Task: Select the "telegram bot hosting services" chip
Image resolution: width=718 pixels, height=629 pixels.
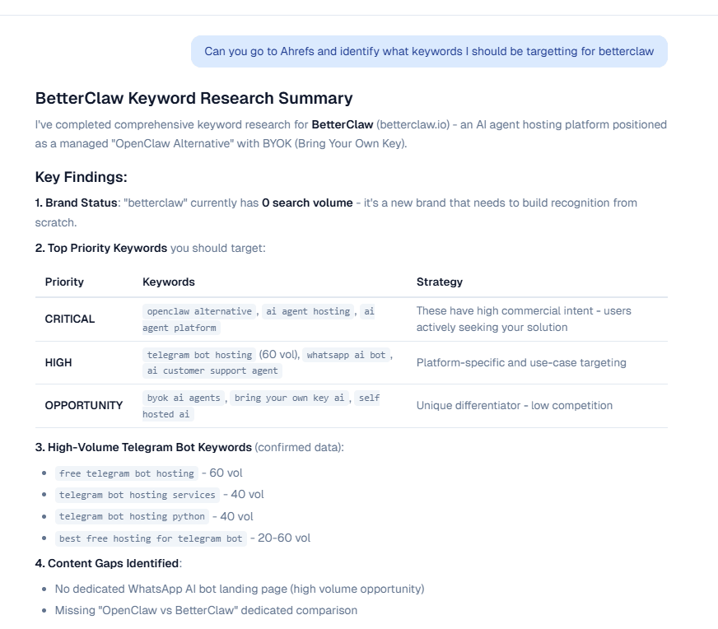Action: (x=138, y=495)
